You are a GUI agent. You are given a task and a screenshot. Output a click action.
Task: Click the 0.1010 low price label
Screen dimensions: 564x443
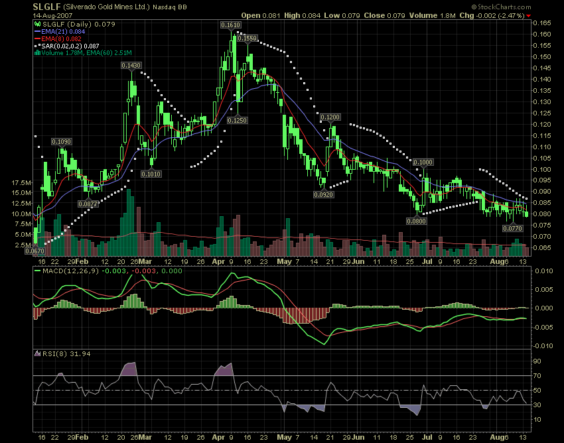tap(151, 174)
